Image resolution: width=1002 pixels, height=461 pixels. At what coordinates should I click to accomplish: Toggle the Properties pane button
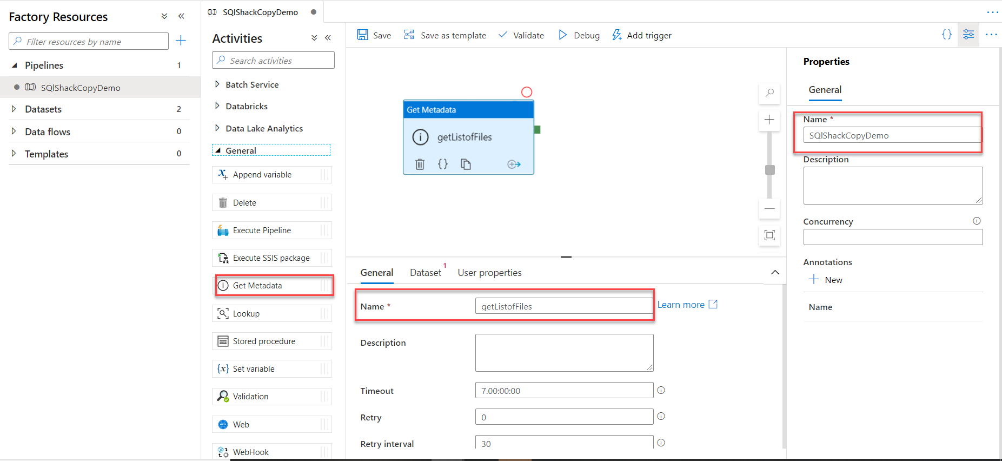pos(968,35)
